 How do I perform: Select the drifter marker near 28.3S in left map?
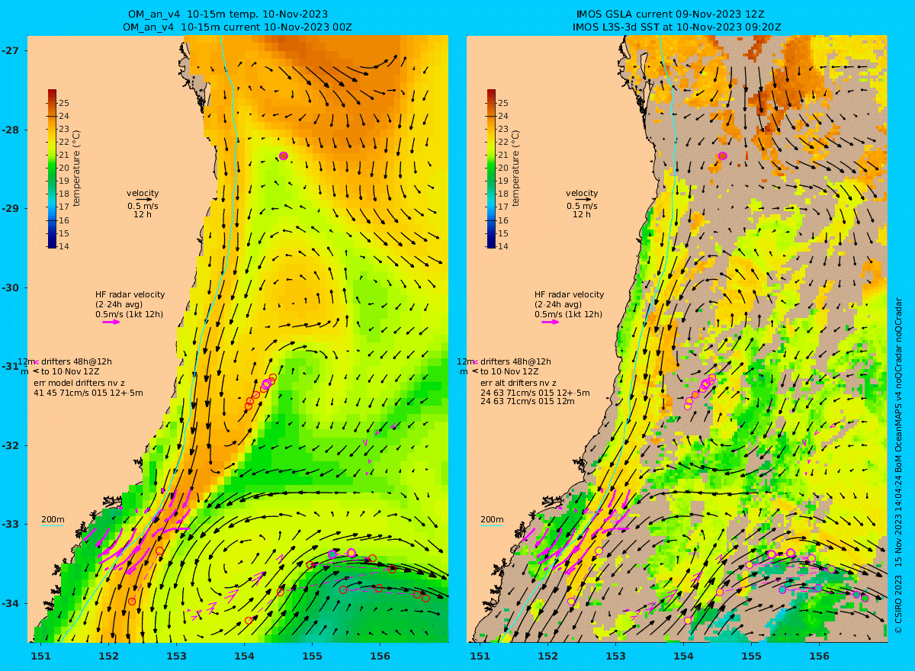tap(284, 156)
